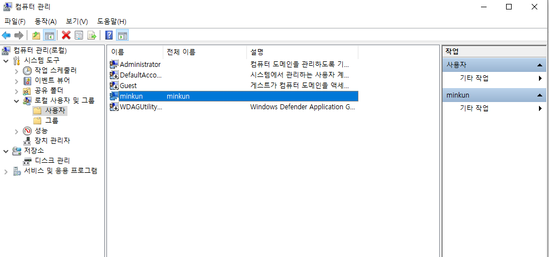Collapse the minkun section in the 작업 pane
549x257 pixels.
point(539,95)
